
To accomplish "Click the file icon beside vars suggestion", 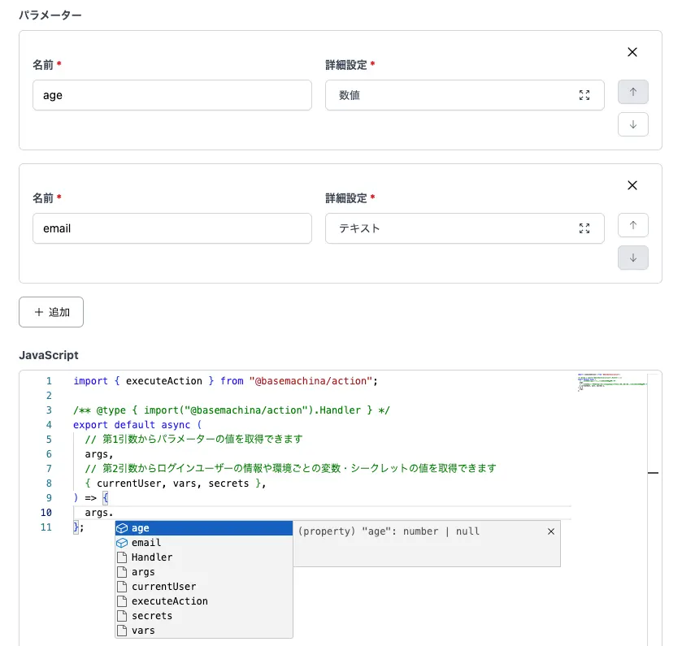I will click(x=122, y=631).
